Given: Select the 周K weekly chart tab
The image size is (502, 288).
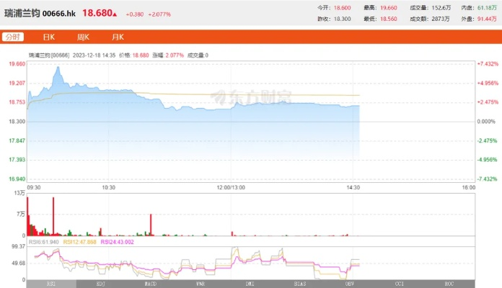Looking at the screenshot, I should 83,36.
